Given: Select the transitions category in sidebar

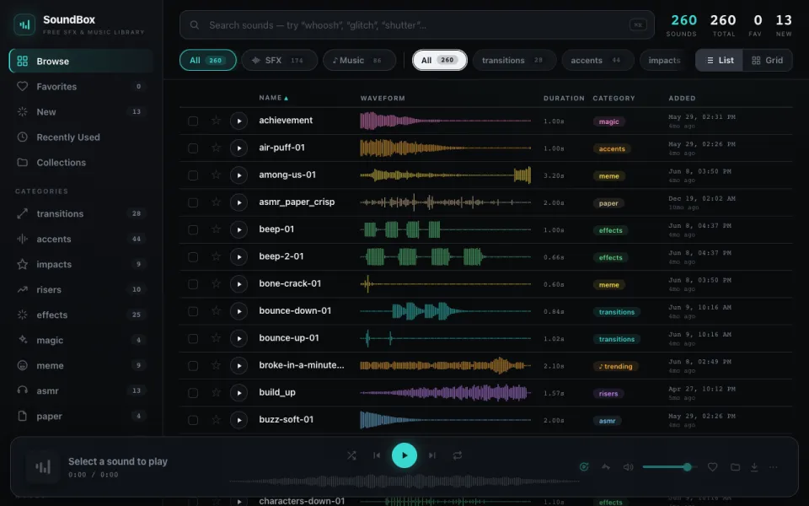Looking at the screenshot, I should pyautogui.click(x=81, y=213).
